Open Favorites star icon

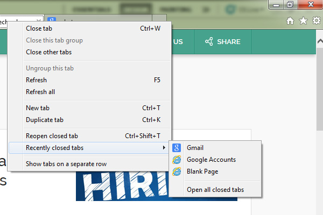(x=303, y=20)
